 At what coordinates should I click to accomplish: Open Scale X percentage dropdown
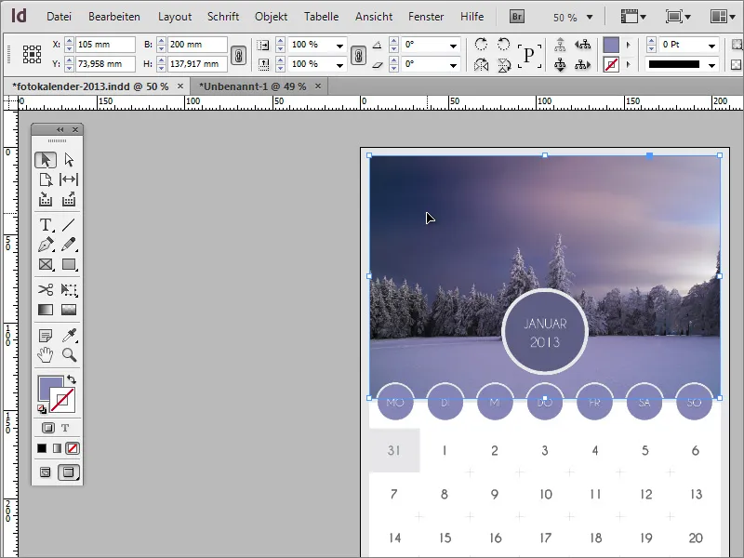pyautogui.click(x=339, y=46)
